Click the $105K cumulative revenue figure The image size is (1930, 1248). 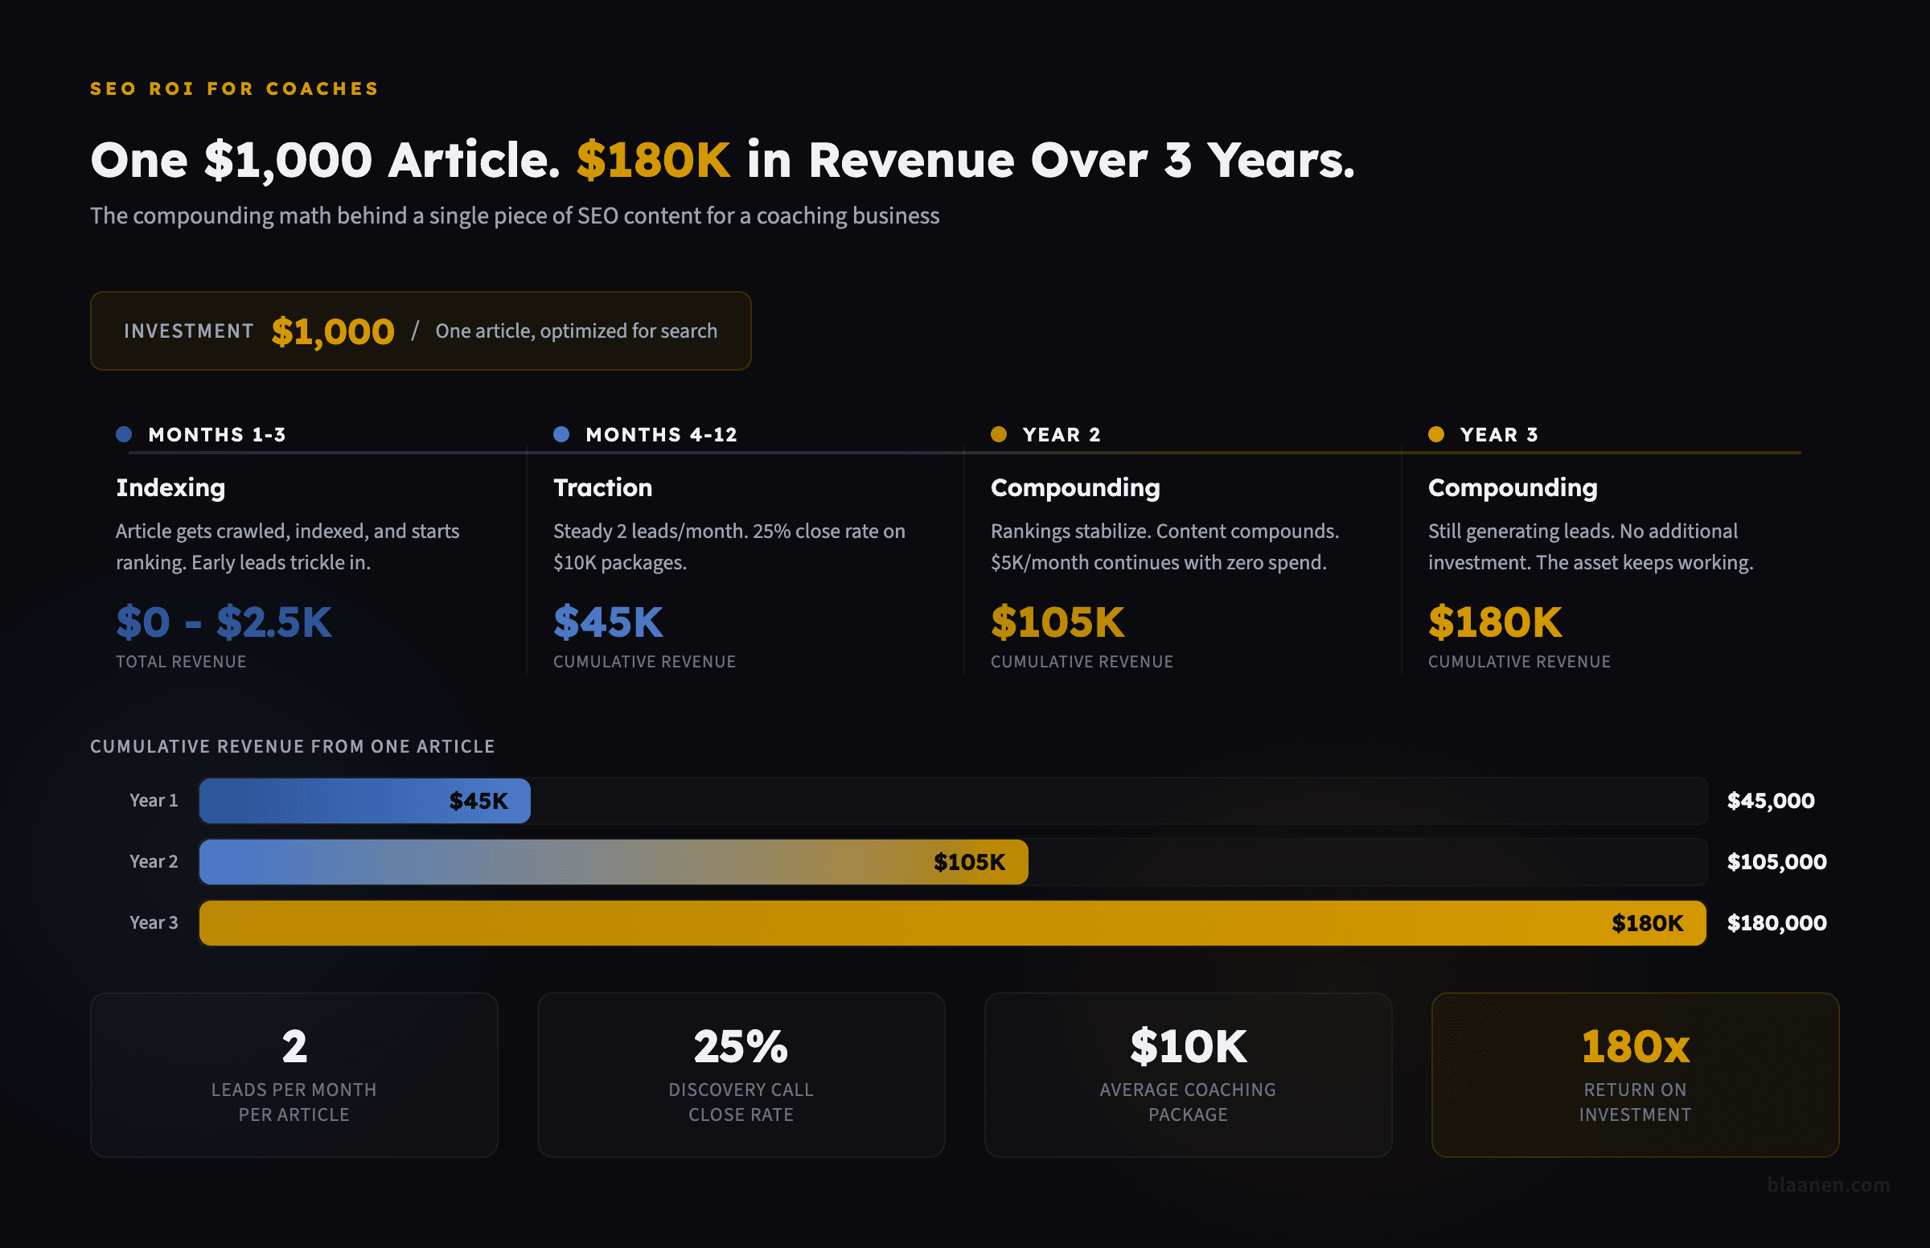tap(1057, 622)
